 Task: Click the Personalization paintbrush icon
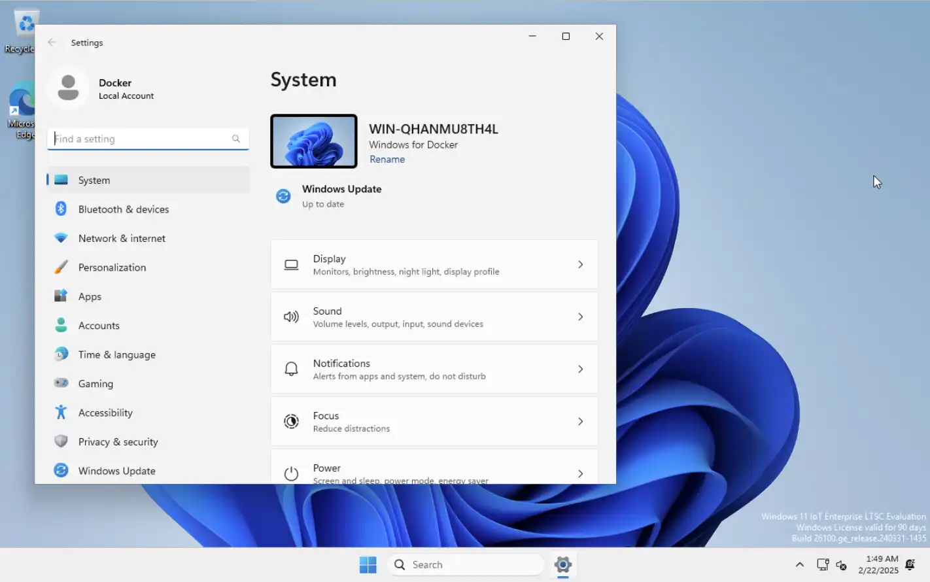pos(61,267)
